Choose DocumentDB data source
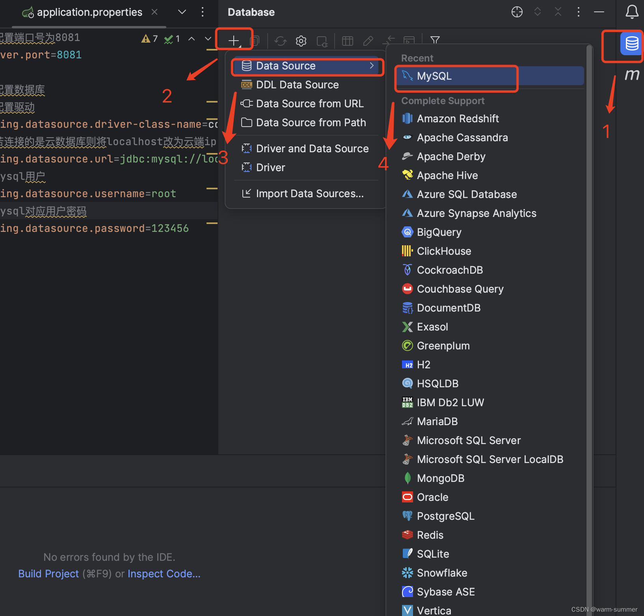 490,308
